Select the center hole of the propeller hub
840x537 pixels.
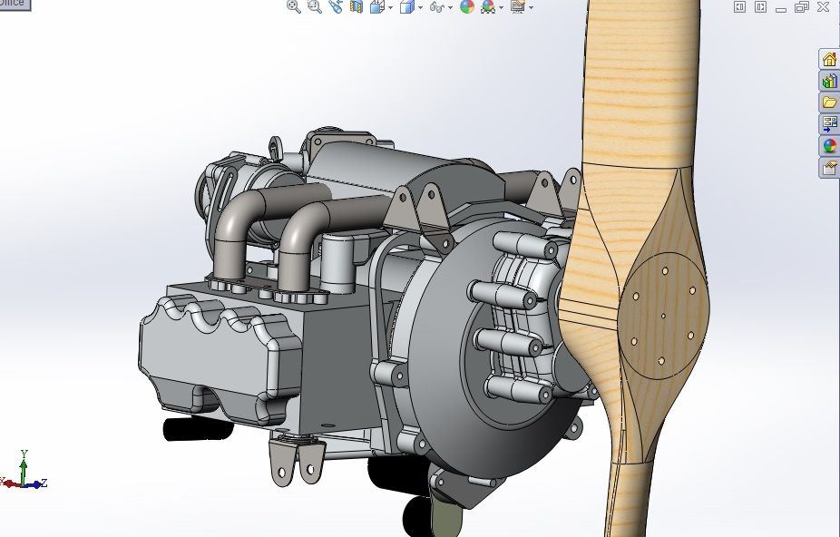(x=663, y=317)
